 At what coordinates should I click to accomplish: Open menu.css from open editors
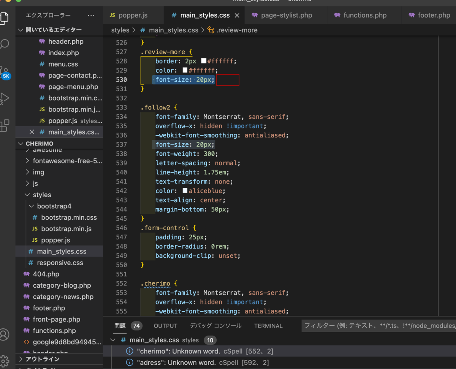pyautogui.click(x=63, y=64)
